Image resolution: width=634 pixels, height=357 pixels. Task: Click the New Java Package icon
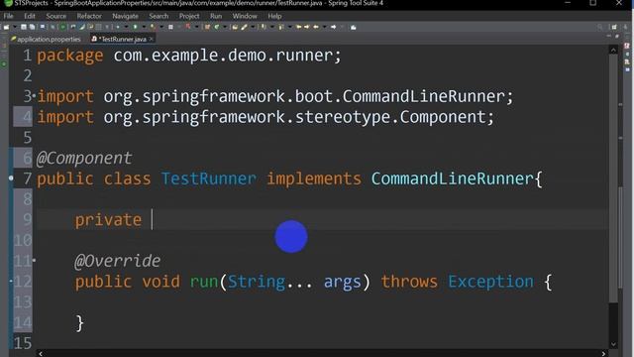[x=207, y=27]
